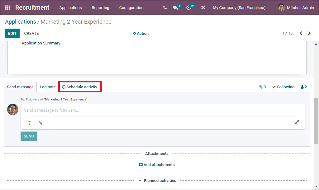The image size is (319, 190).
Task: Click the phone call icon in the top bar
Action: tap(165, 7)
